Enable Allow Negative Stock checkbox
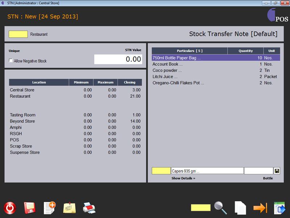 [x=11, y=61]
